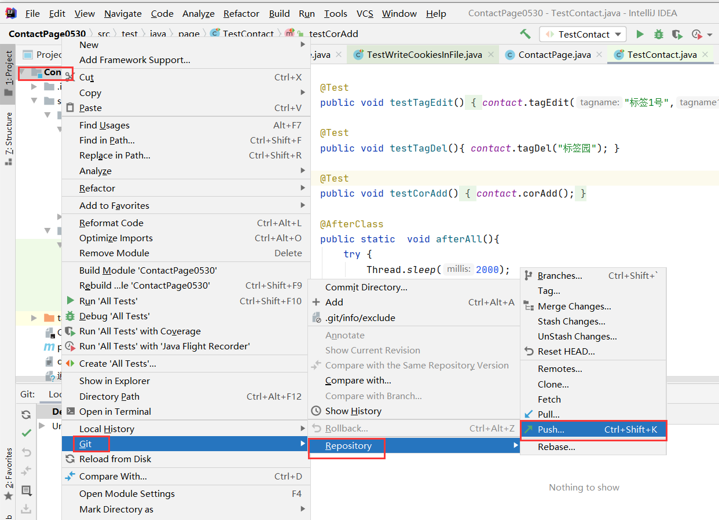Open the Local History submenu
The height and width of the screenshot is (520, 719).
185,429
